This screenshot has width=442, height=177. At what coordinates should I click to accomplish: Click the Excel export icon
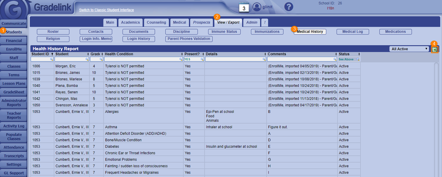435,50
